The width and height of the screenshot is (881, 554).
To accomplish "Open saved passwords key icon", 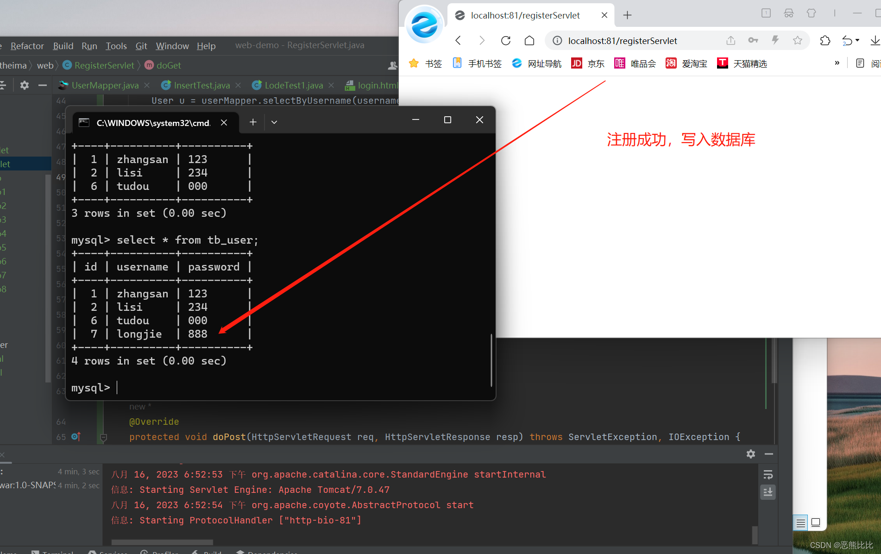I will [x=753, y=41].
